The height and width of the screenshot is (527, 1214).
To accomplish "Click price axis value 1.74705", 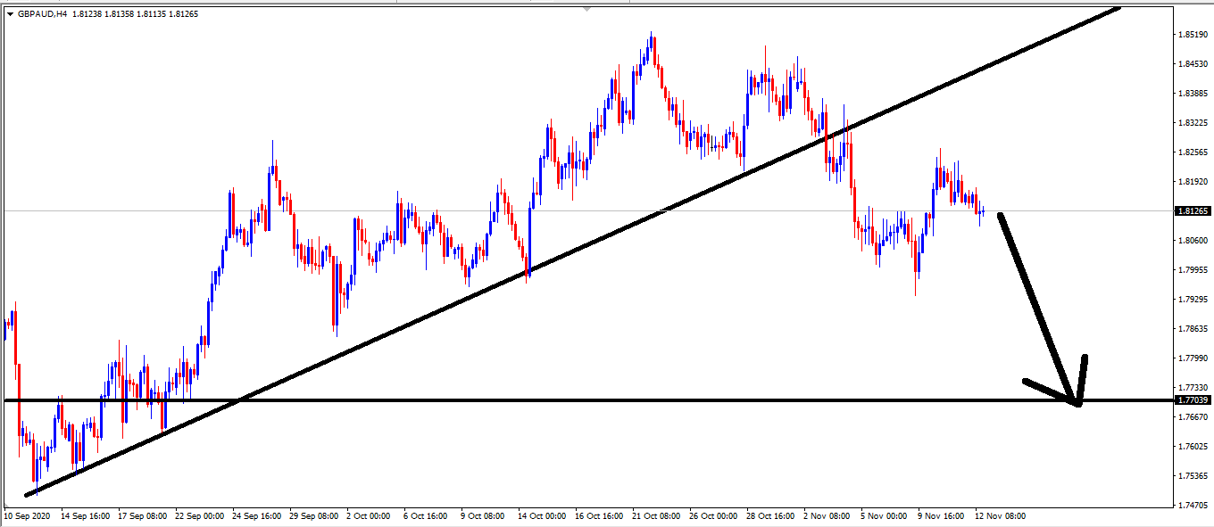I will 1193,506.
